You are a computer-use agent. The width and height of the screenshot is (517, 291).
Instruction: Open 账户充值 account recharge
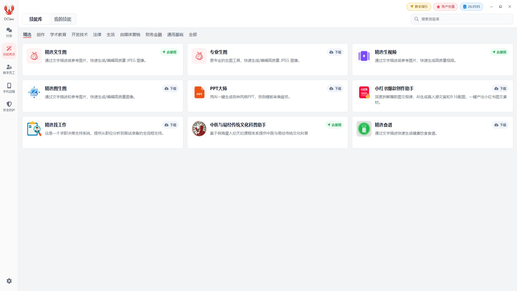coord(445,7)
